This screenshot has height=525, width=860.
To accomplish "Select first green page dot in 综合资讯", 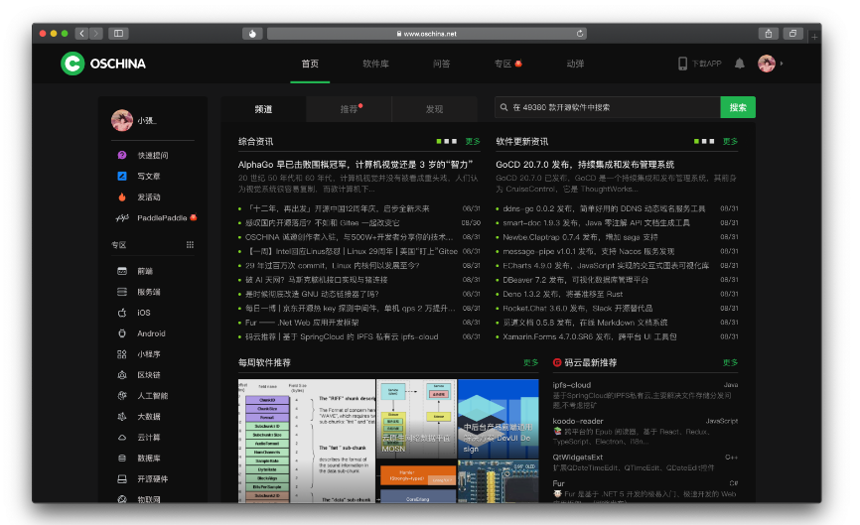I will [x=439, y=141].
